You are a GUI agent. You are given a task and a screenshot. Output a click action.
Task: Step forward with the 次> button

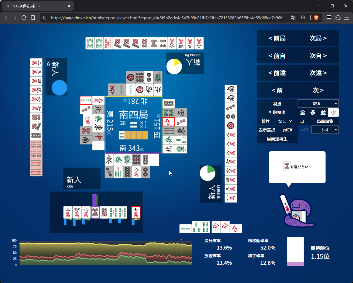point(318,90)
